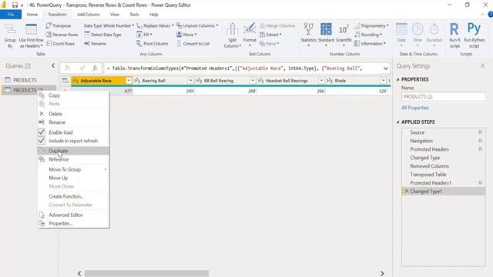Open Source step settings gear
Viewport: 493px width, 277px height.
coord(480,132)
